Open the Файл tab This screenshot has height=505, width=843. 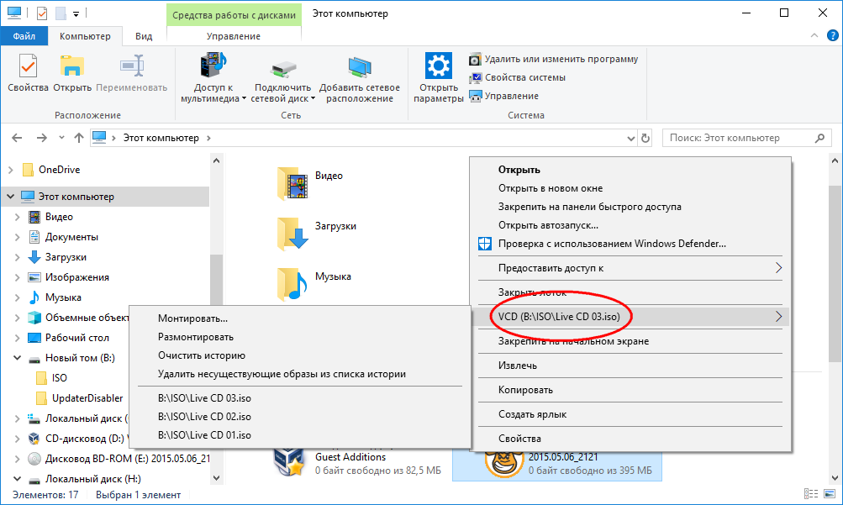click(x=24, y=36)
